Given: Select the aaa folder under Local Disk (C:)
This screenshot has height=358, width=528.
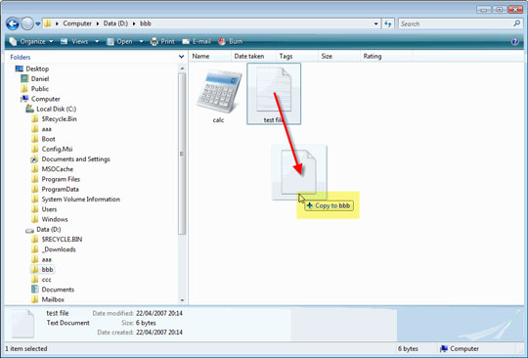Looking at the screenshot, I should tap(41, 129).
